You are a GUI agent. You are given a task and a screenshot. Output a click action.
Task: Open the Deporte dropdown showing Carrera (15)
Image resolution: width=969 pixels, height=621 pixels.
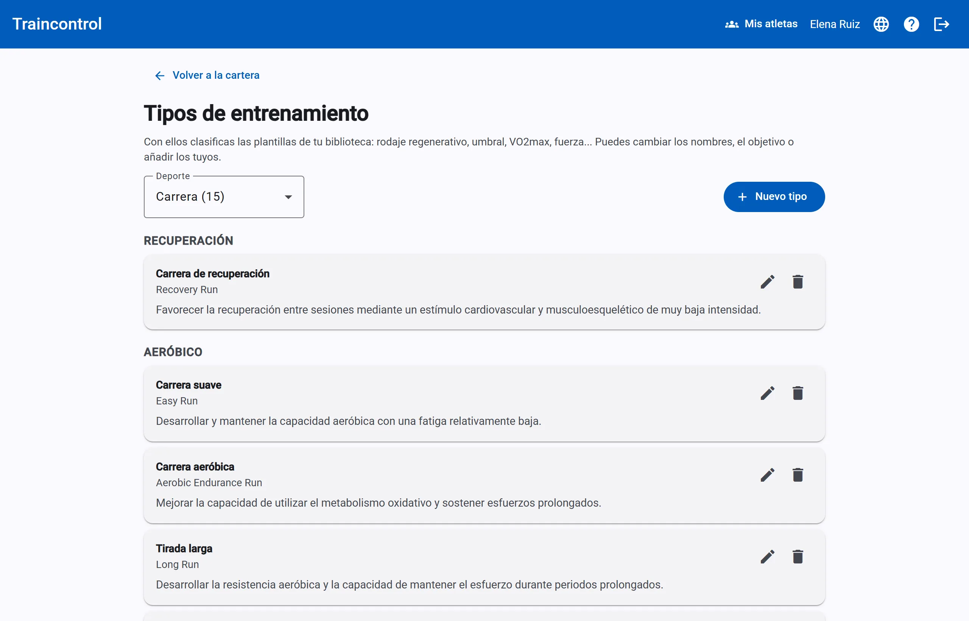click(x=224, y=197)
